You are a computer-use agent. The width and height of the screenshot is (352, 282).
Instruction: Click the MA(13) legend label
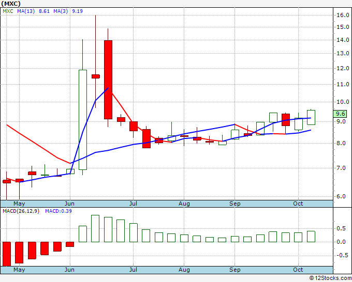click(26, 11)
